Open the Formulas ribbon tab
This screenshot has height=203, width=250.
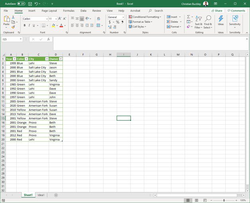68,11
